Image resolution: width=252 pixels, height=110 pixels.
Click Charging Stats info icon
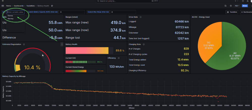click(x=144, y=44)
